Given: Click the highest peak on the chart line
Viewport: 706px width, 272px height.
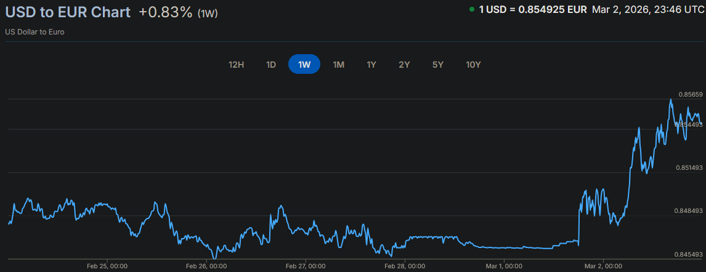Looking at the screenshot, I should point(670,99).
